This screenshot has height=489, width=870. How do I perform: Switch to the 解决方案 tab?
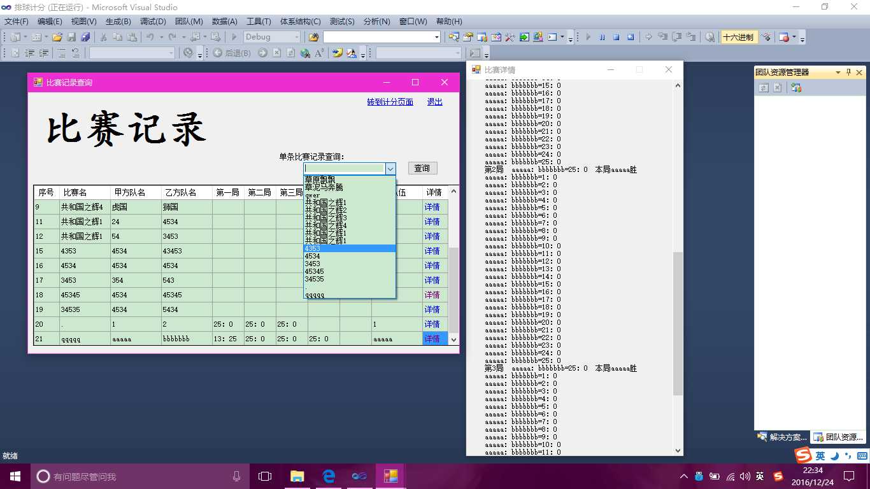pyautogui.click(x=781, y=437)
